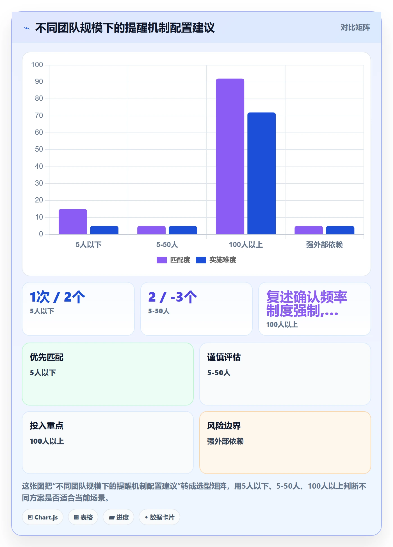The width and height of the screenshot is (393, 547).
Task: Click the purple 匹配度 bar for 5-50人
Action: coord(151,230)
